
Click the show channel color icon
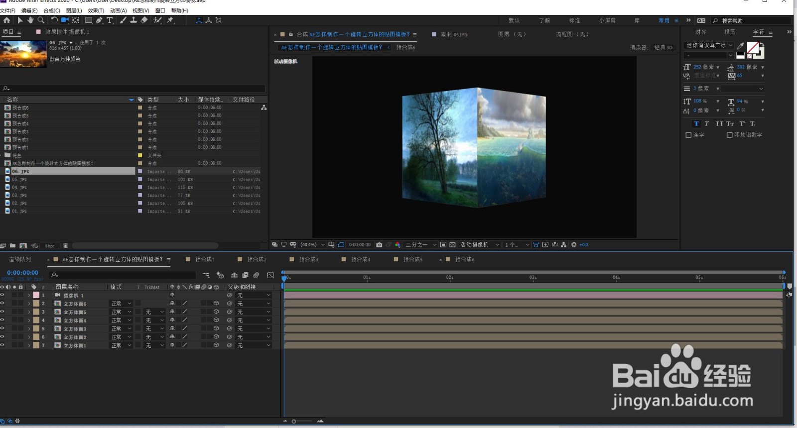click(x=398, y=245)
